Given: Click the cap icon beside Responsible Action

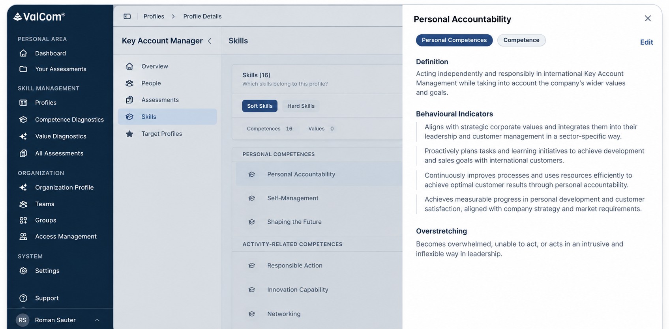Looking at the screenshot, I should [252, 265].
